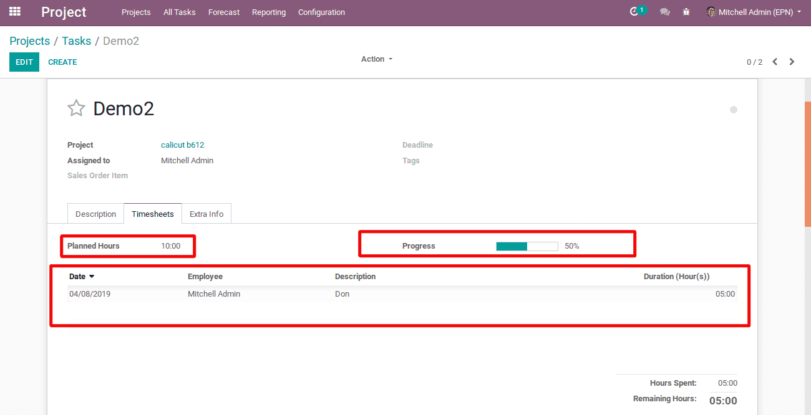Change the kanban state status dot

(x=734, y=110)
